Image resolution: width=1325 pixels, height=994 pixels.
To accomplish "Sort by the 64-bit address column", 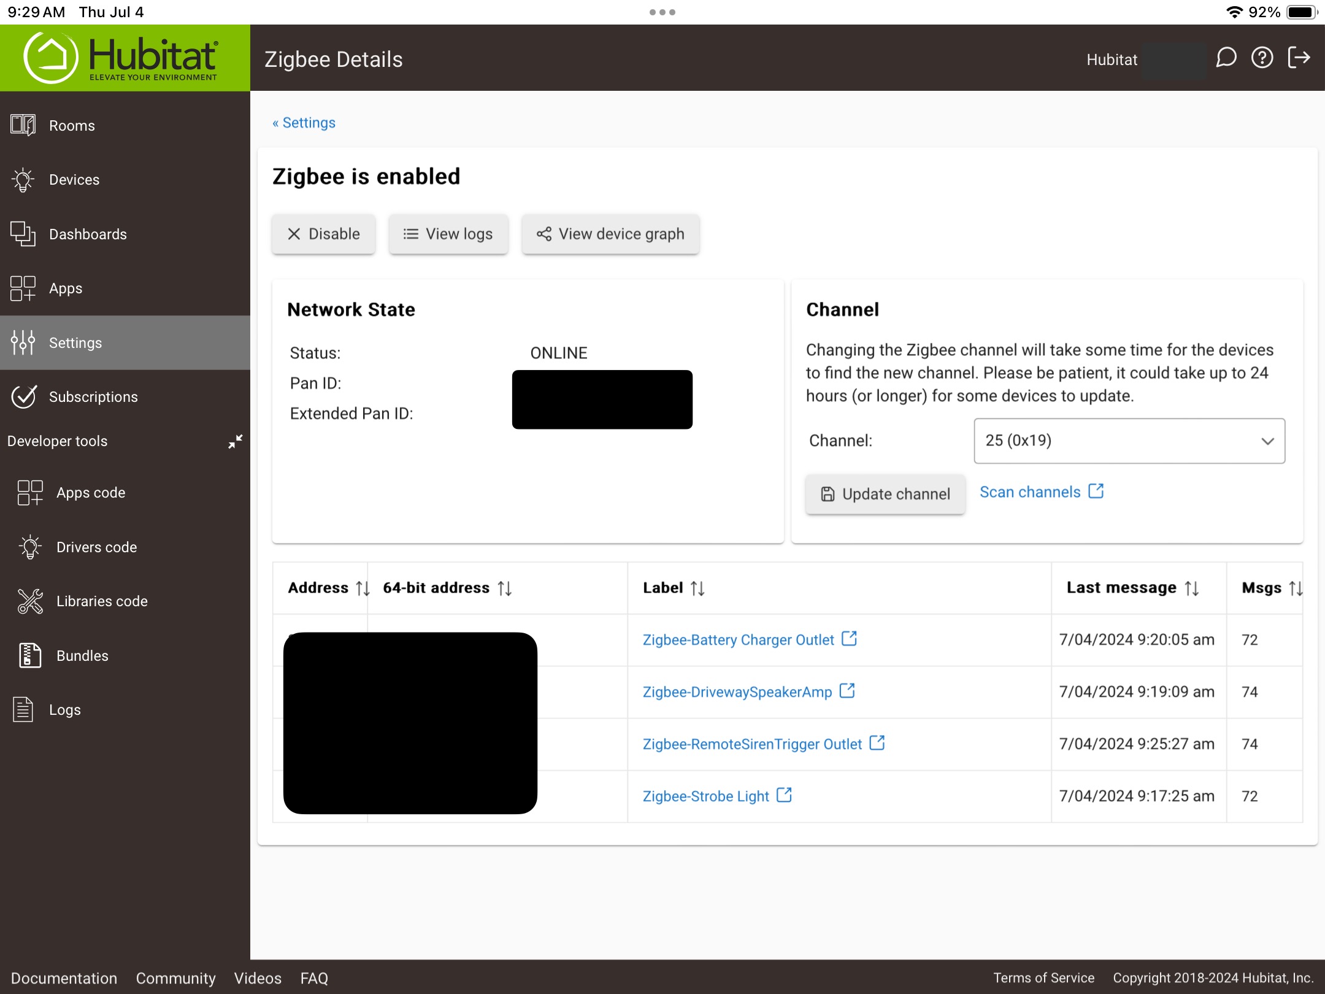I will click(505, 588).
